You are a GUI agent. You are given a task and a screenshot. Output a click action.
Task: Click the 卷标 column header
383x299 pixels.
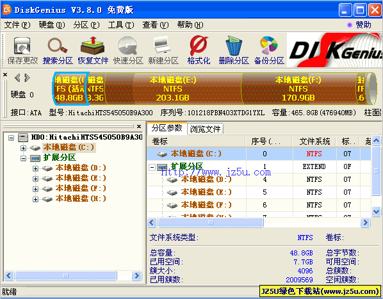point(197,141)
